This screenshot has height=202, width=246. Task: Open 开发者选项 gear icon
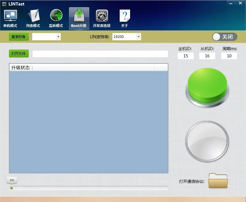click(102, 16)
